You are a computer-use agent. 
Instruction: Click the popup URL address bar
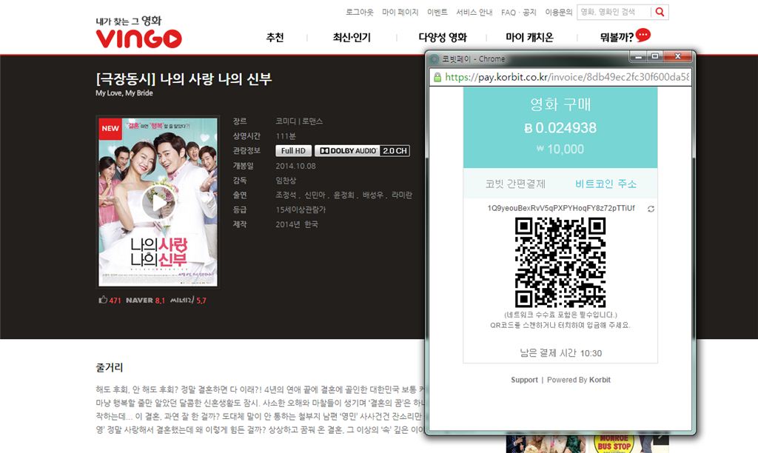[x=566, y=77]
